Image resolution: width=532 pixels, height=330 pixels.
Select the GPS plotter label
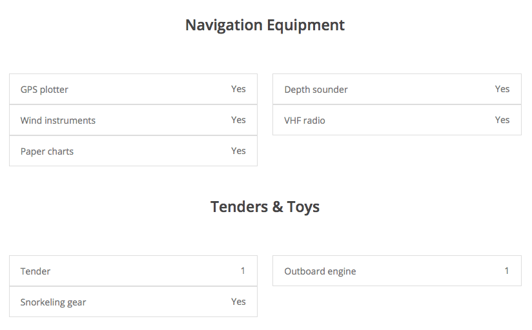pyautogui.click(x=45, y=90)
